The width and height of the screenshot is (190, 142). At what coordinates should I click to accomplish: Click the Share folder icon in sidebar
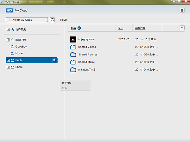[13, 67]
